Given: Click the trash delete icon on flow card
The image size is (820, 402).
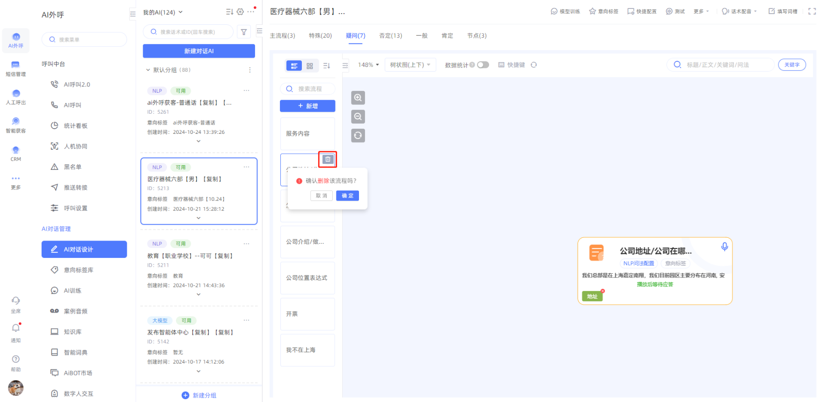Looking at the screenshot, I should [x=328, y=160].
